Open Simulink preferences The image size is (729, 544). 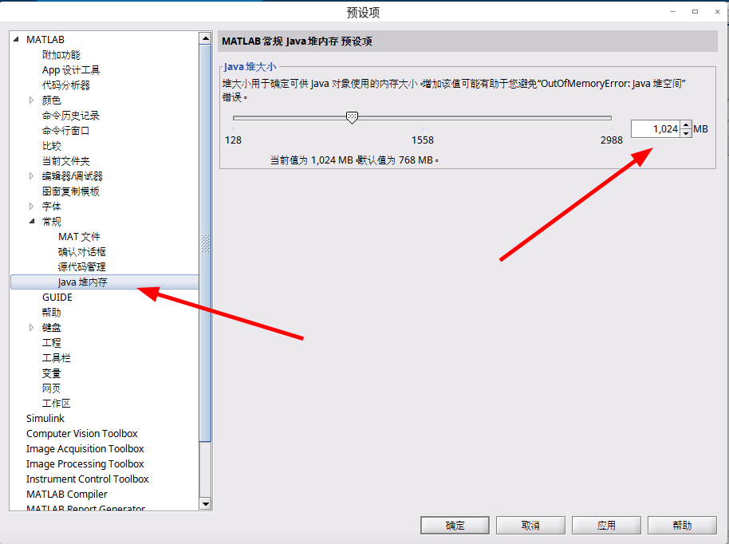(45, 419)
